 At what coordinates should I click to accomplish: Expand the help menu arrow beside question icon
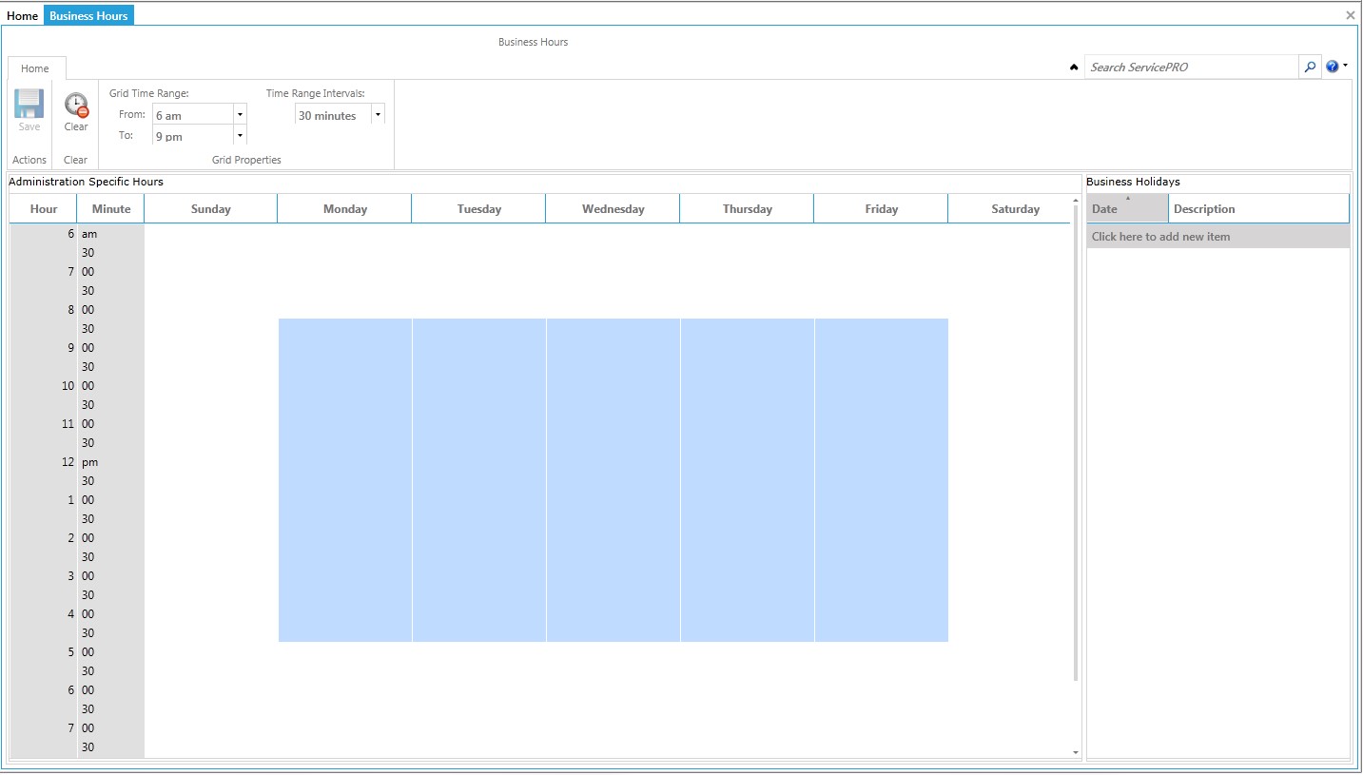(1345, 66)
